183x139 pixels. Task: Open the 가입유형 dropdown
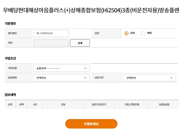(61, 68)
